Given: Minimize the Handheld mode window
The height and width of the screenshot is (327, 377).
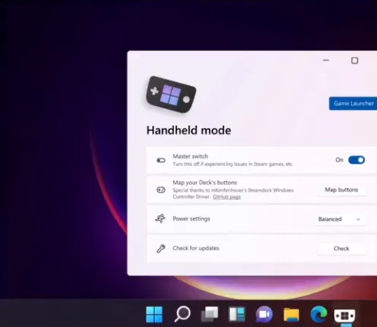Looking at the screenshot, I should pos(326,61).
